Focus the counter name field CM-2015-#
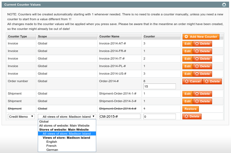Viewport: 231px width, 153px height. [120, 116]
